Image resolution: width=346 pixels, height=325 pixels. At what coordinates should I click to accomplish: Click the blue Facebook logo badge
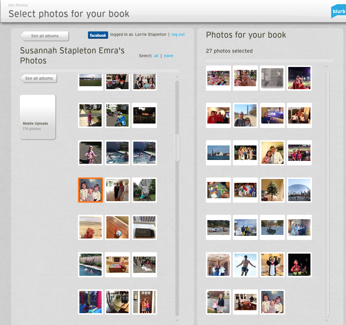98,35
